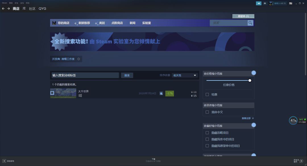
Task: Expand the 新鲜推荐 store menu
Action: coord(82,23)
